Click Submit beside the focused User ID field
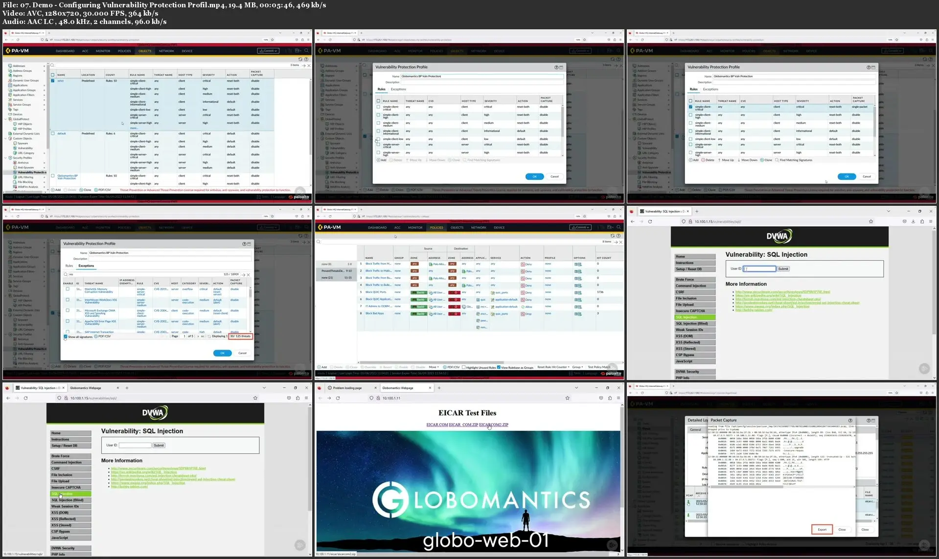The height and width of the screenshot is (559, 939). pyautogui.click(x=783, y=268)
